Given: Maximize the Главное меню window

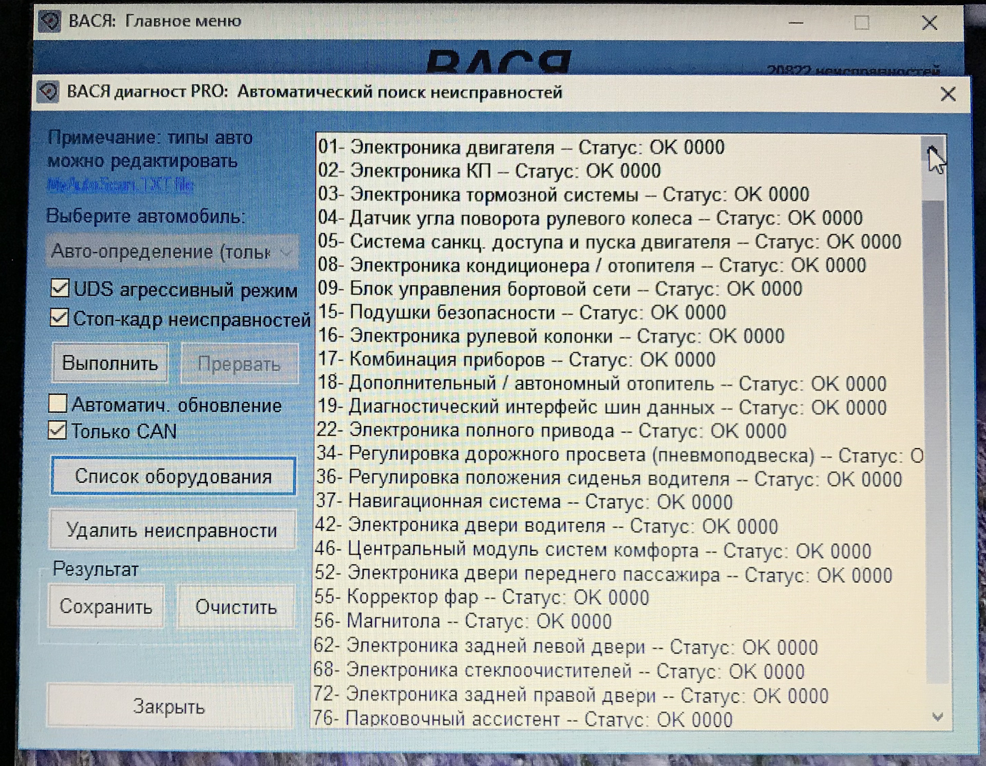Looking at the screenshot, I should [862, 23].
